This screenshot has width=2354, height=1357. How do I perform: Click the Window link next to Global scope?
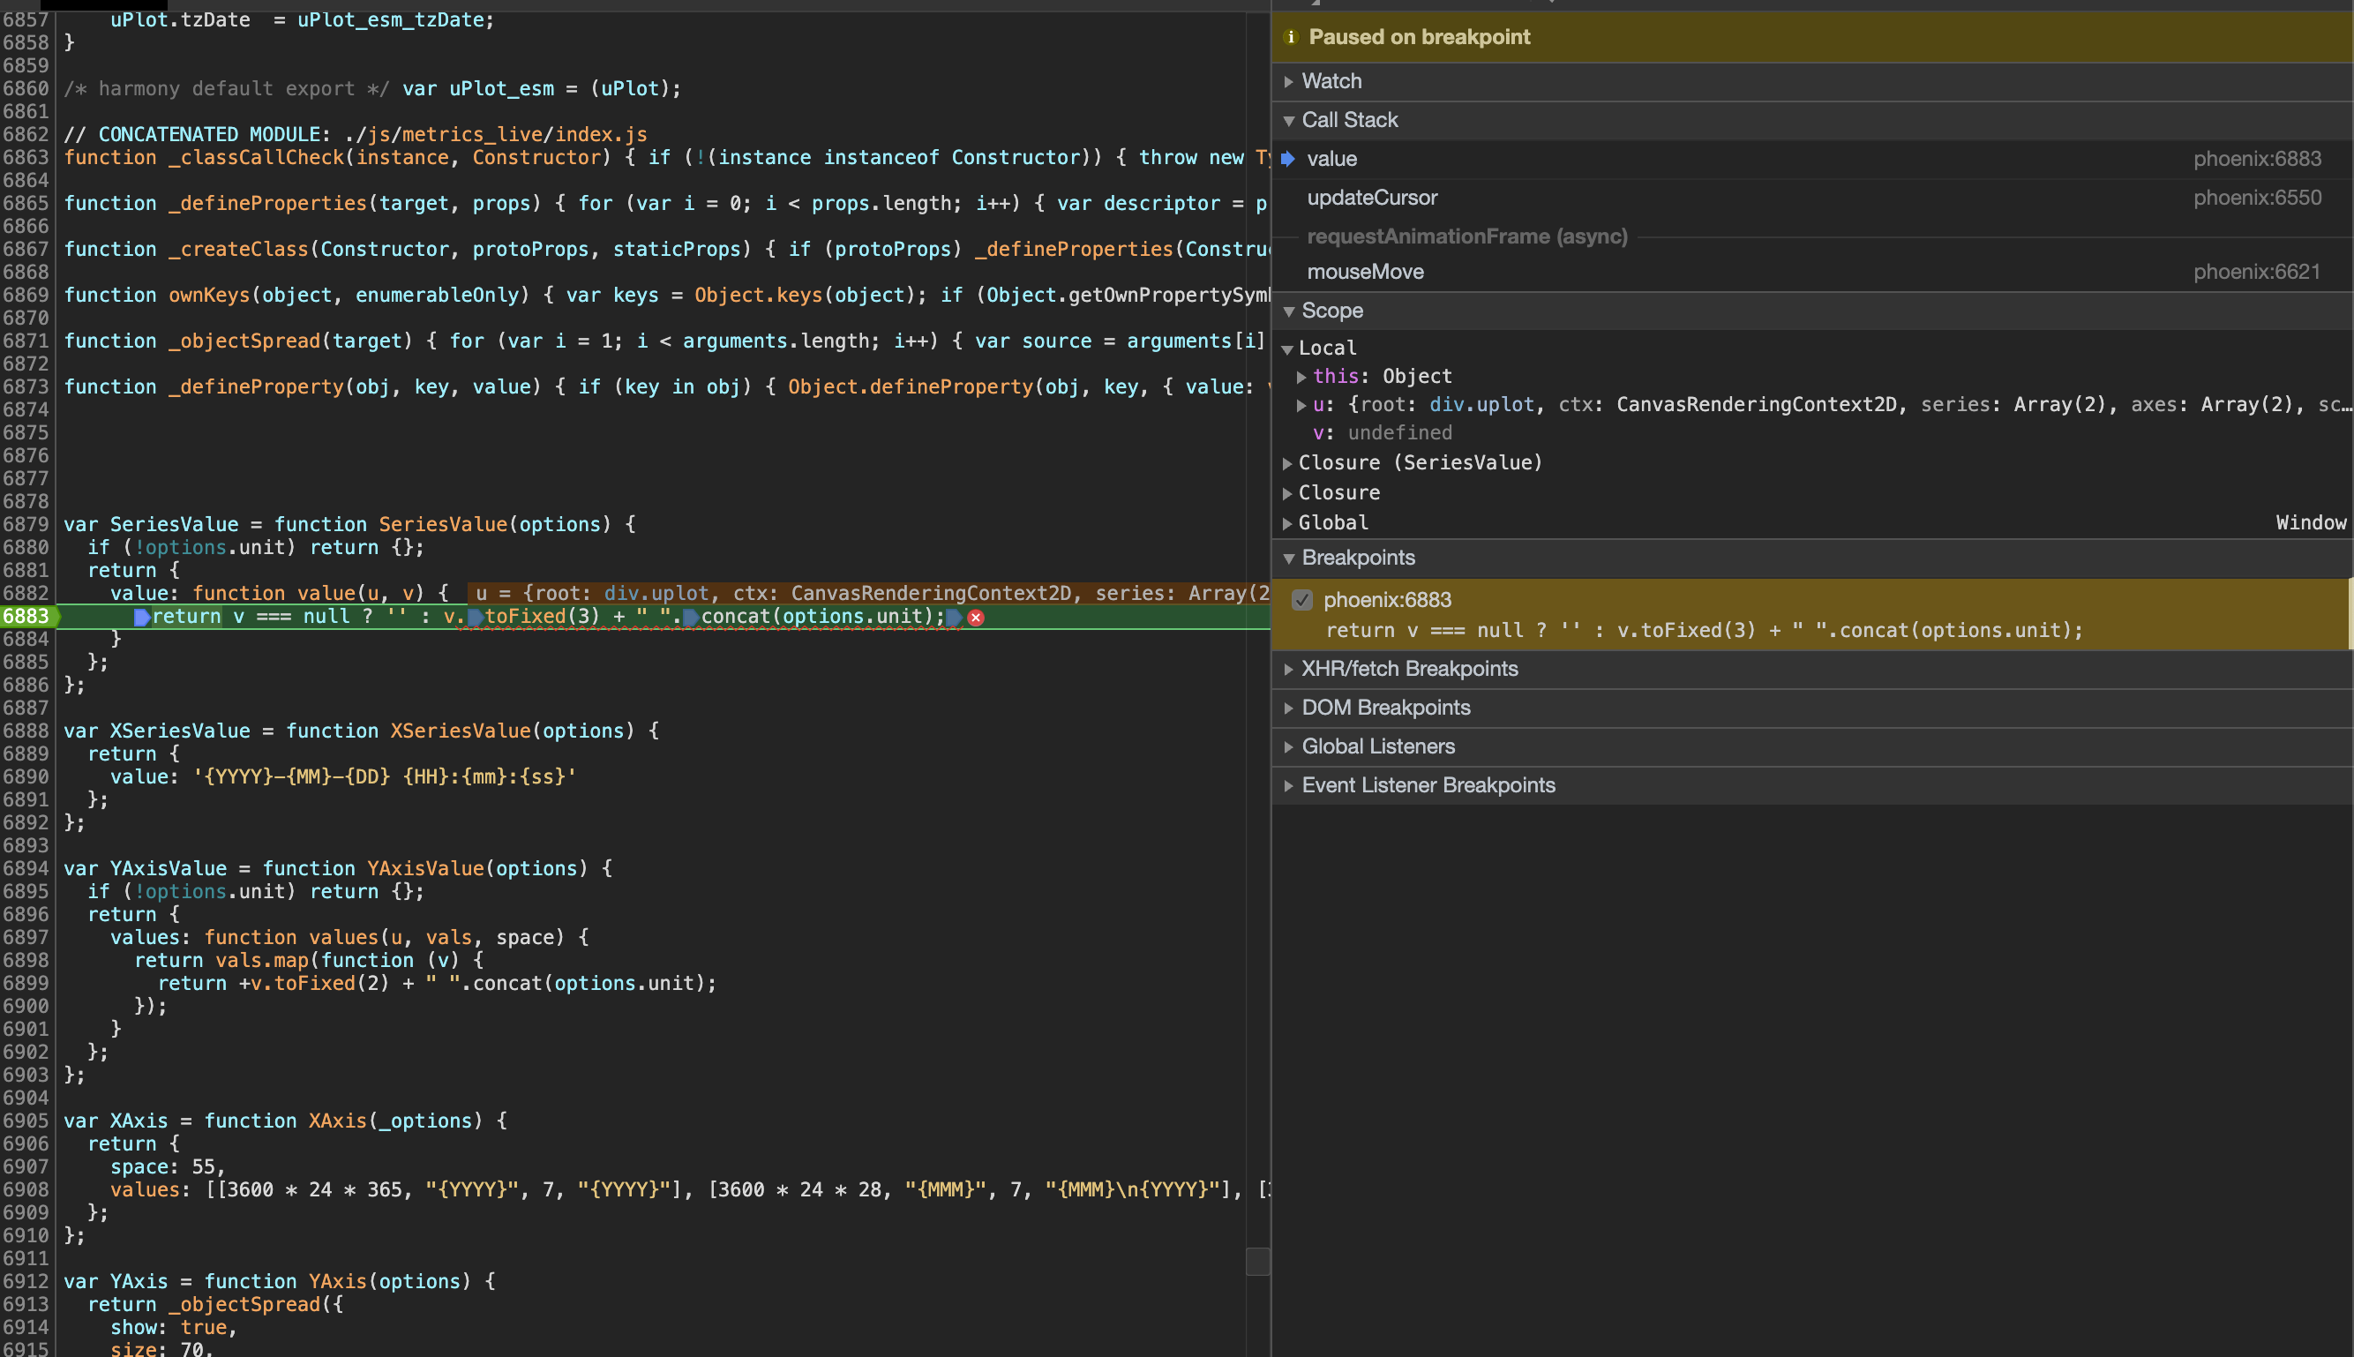[x=2310, y=523]
